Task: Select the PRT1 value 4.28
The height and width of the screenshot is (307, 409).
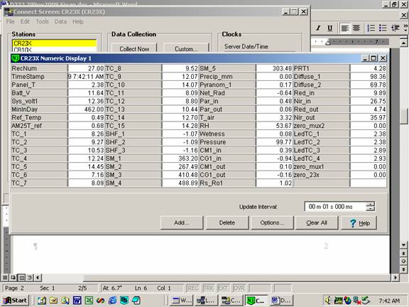Action: click(x=369, y=68)
